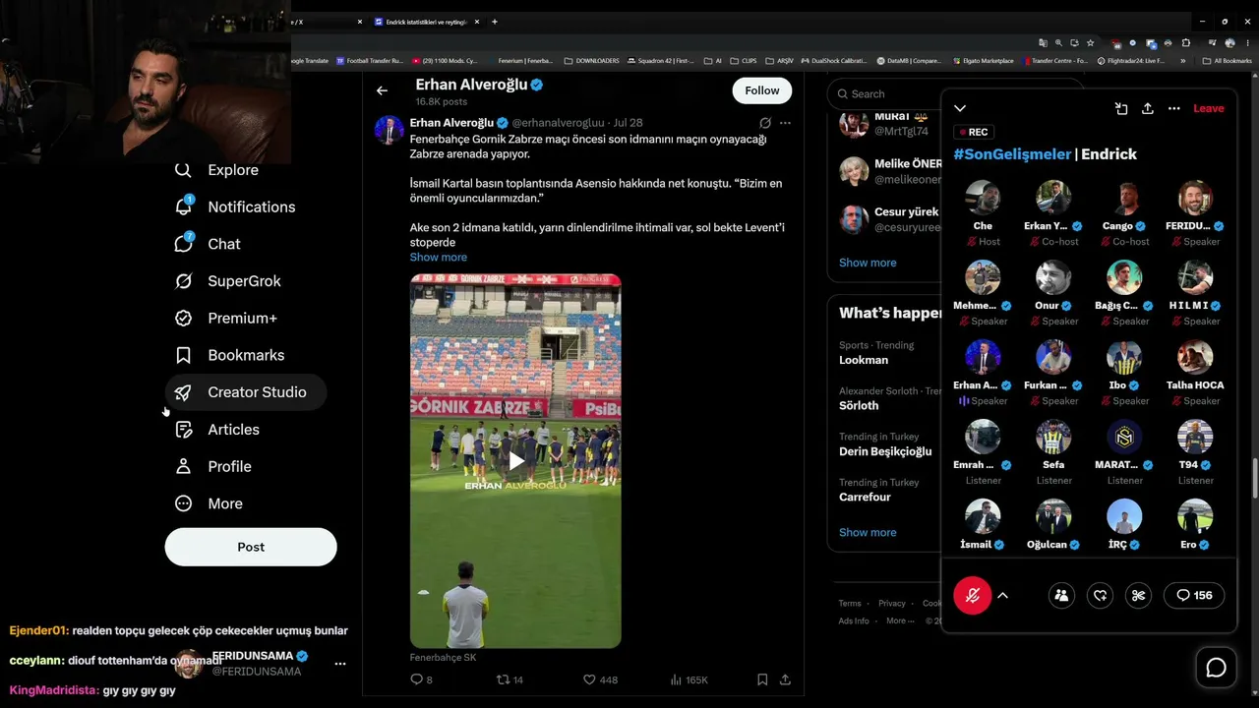The width and height of the screenshot is (1259, 708).
Task: Play the Gornik Zabrze training video
Action: coord(515,461)
